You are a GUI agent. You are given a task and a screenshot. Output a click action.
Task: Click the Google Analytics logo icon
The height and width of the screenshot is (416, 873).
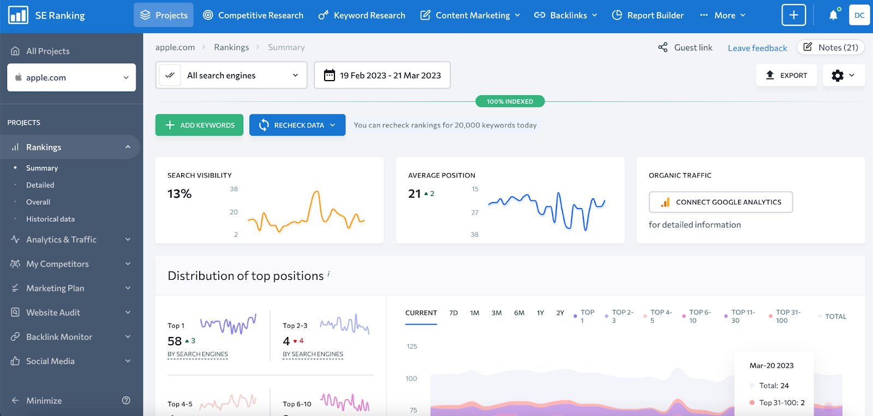click(665, 202)
